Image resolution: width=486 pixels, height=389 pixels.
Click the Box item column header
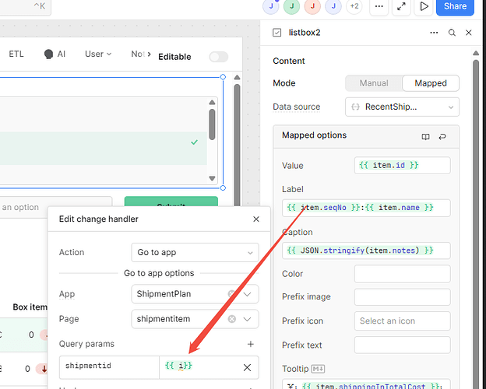[x=30, y=307]
